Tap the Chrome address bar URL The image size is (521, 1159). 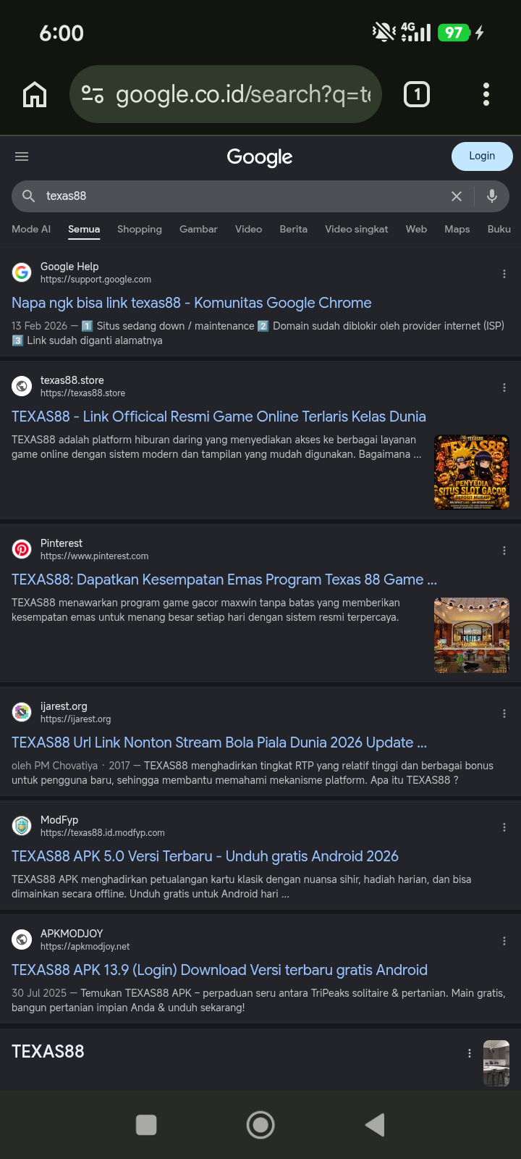click(243, 94)
